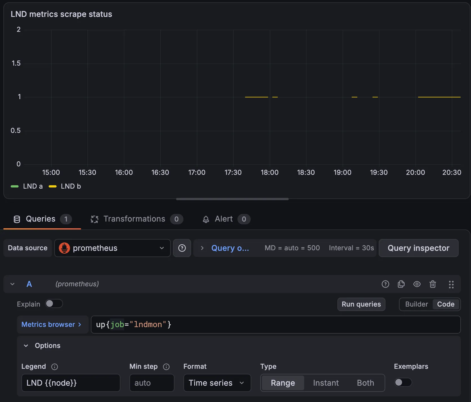Open the prometheus data source dropdown
This screenshot has height=402, width=471.
point(113,248)
